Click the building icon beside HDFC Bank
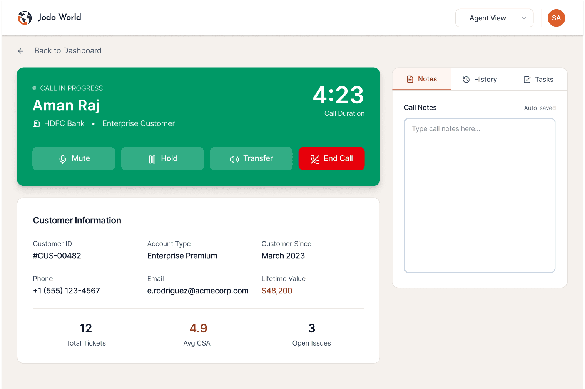 pos(37,124)
